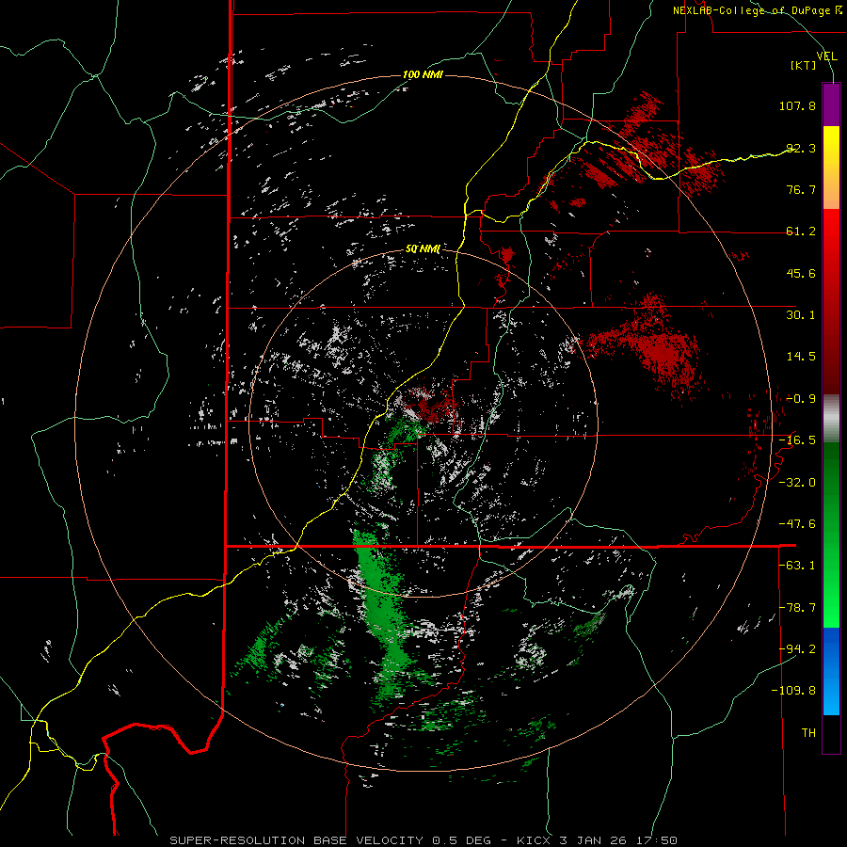This screenshot has width=847, height=847.
Task: Select the 3 JAN 26 date text
Action: click(x=592, y=840)
